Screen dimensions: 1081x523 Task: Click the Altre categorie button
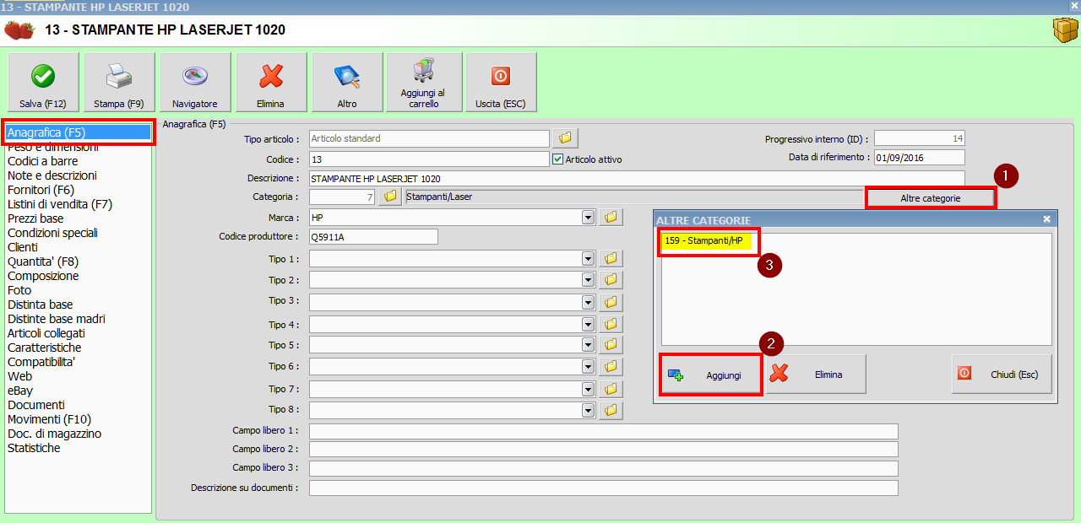pyautogui.click(x=931, y=197)
